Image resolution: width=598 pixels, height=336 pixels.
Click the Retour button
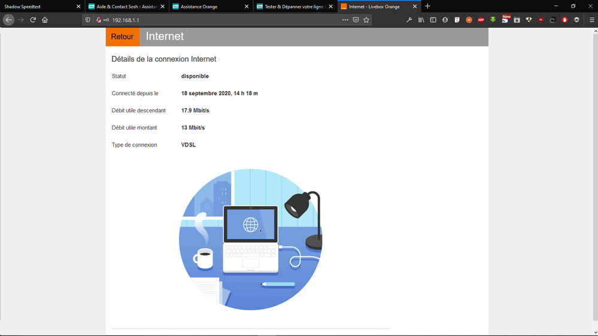point(122,36)
